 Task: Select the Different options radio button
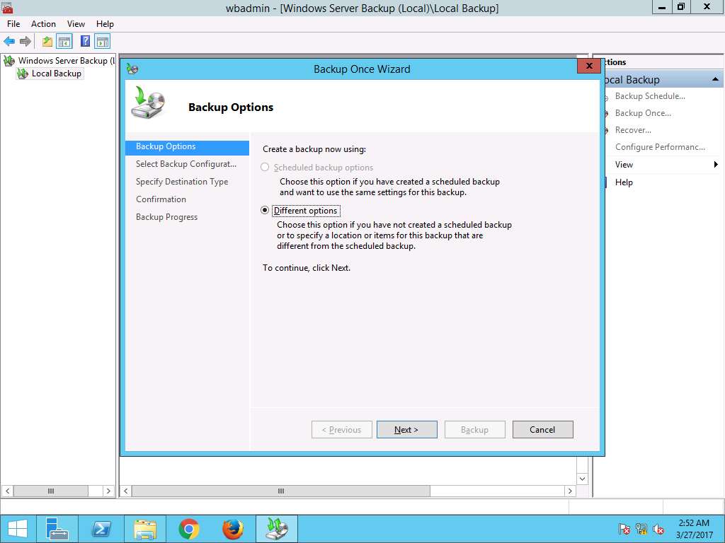pyautogui.click(x=265, y=211)
